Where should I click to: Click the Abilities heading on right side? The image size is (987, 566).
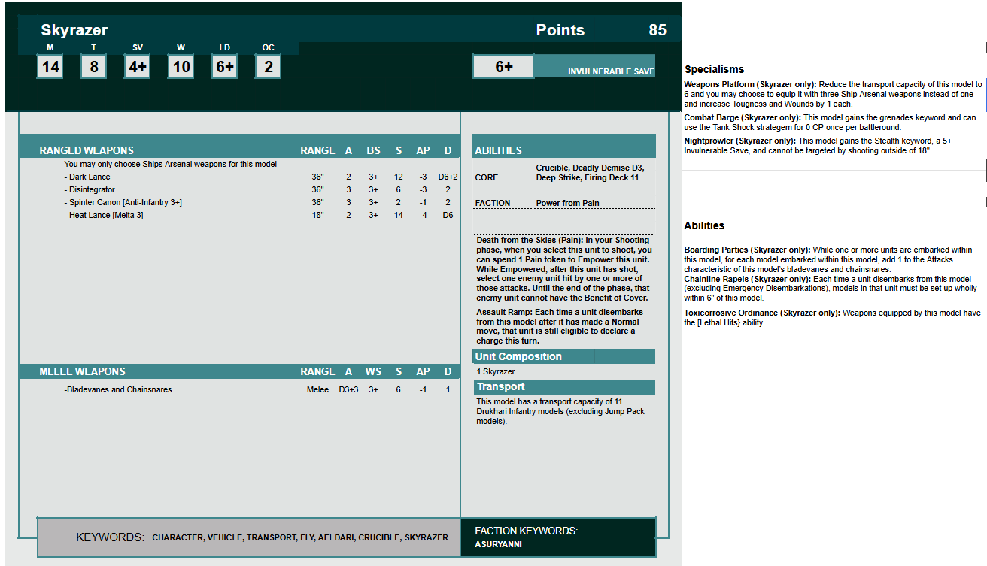704,225
